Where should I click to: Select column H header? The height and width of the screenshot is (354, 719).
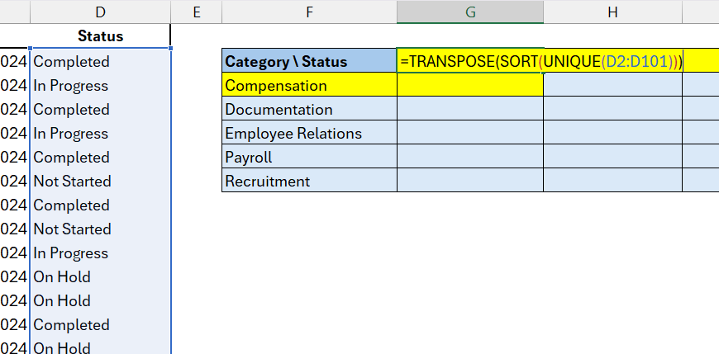(612, 12)
